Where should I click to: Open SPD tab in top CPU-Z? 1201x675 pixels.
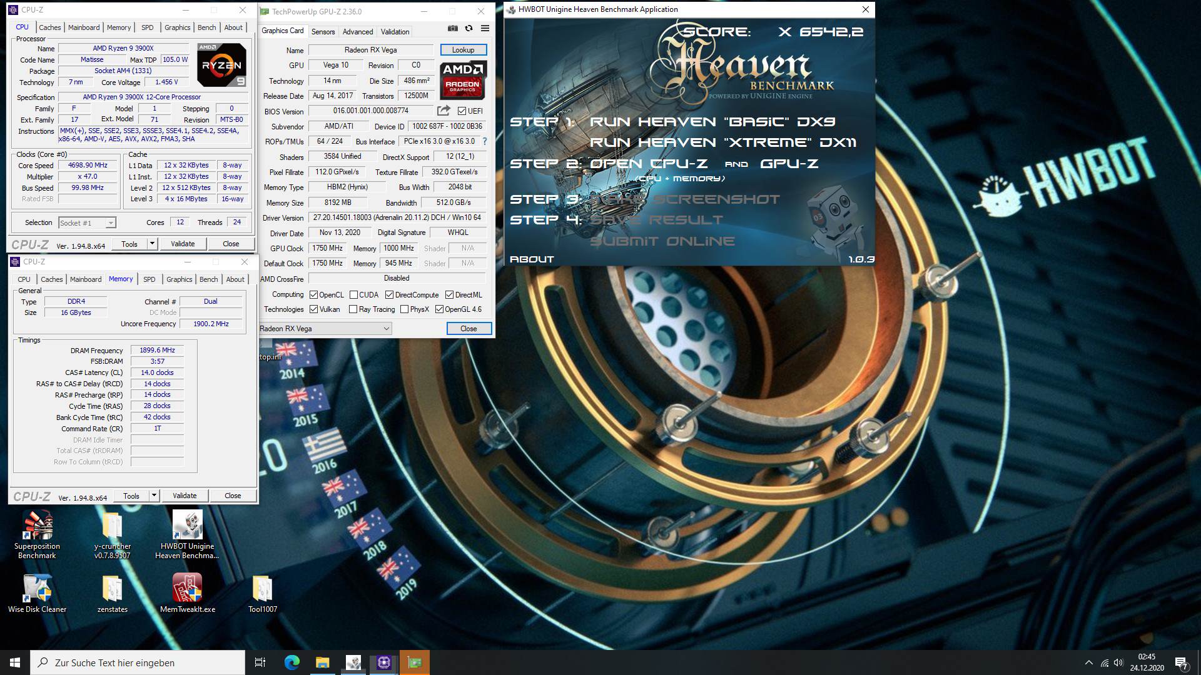[x=147, y=27]
